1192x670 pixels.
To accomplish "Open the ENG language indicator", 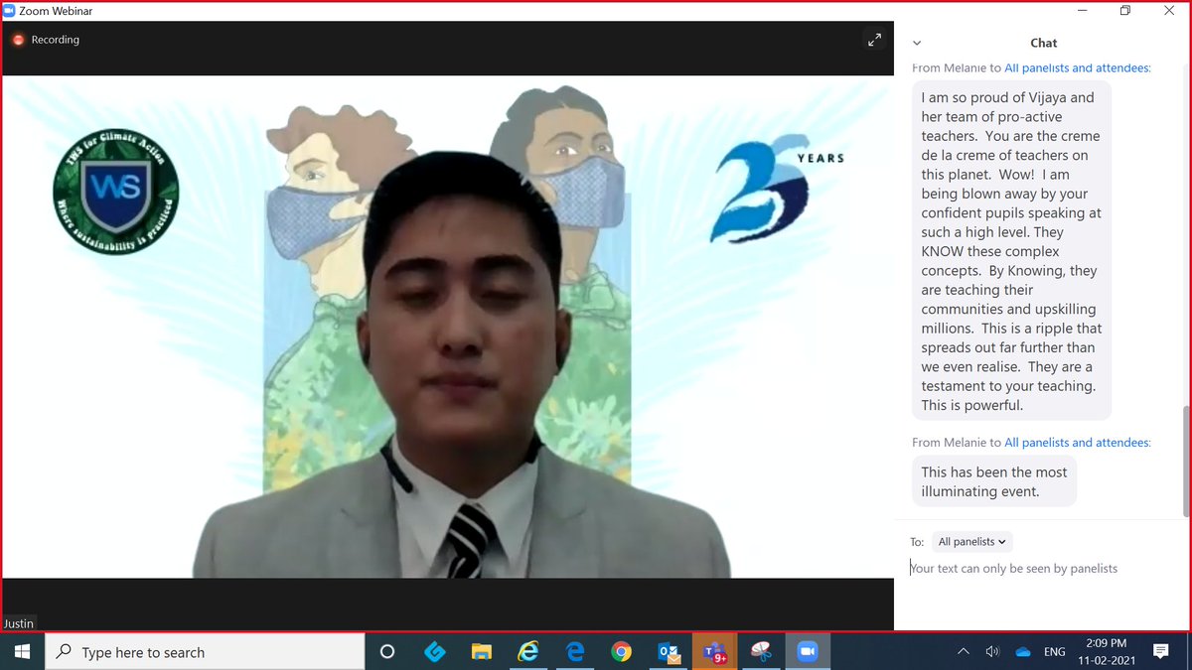I will point(1053,651).
